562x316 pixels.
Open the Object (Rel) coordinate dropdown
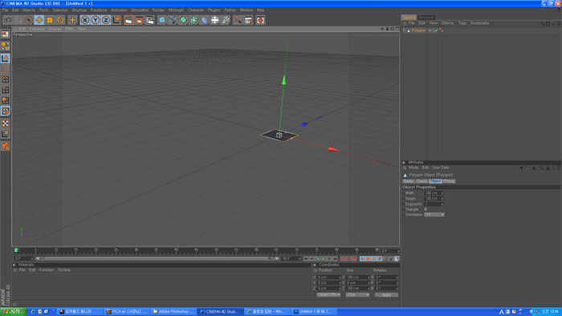coord(328,294)
